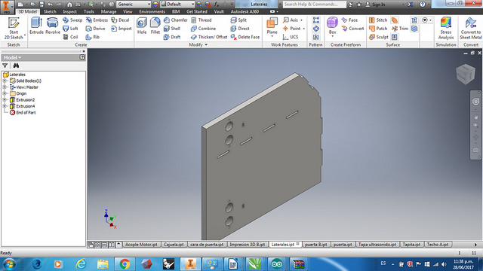Expand the Extrusion2 feature node
The image size is (483, 271).
(x=5, y=100)
